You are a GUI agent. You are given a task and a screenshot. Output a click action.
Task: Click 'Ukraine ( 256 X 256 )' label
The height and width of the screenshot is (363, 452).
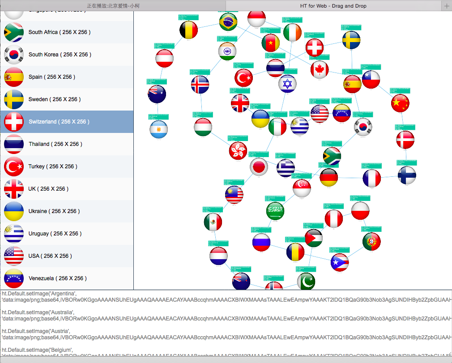(54, 211)
